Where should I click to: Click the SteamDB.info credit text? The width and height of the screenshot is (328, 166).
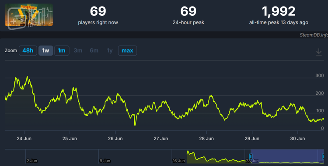pyautogui.click(x=314, y=35)
